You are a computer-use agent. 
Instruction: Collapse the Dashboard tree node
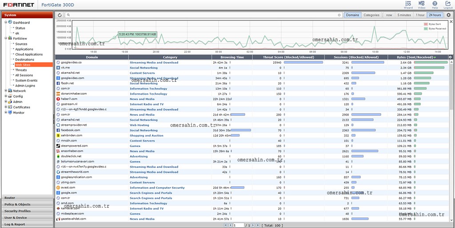[x=6, y=22]
